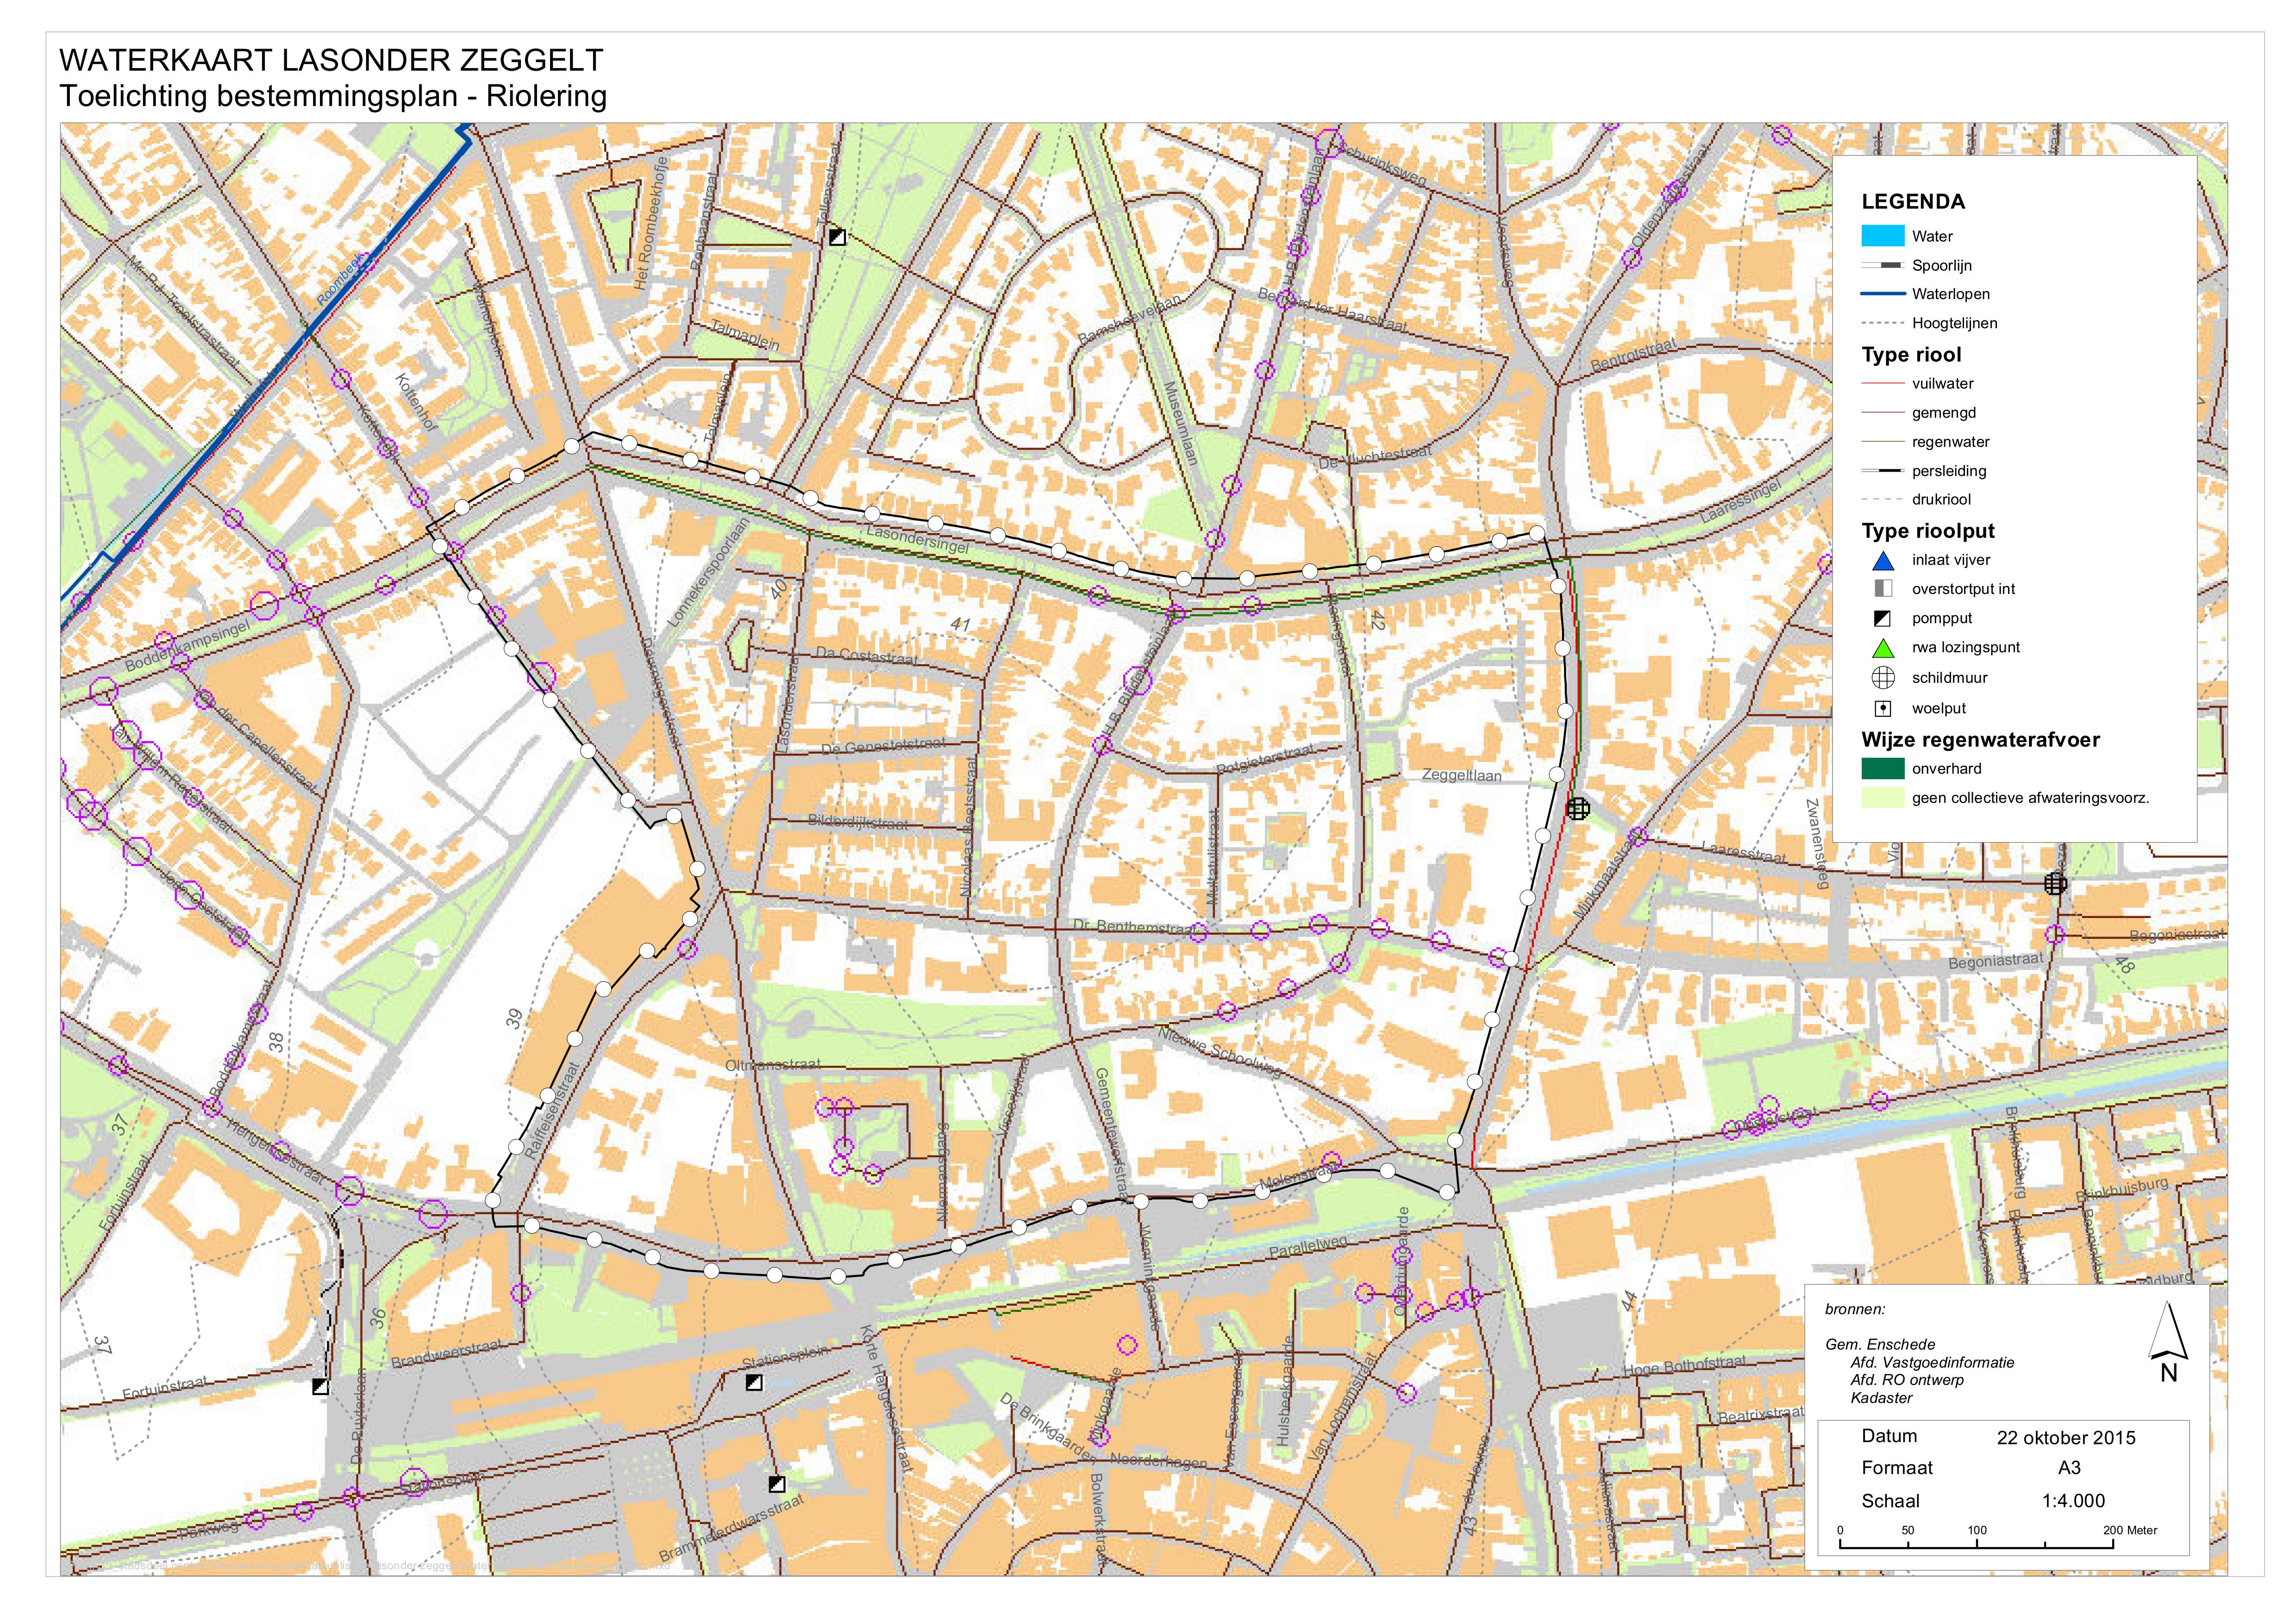Click the Talmaplein label

tap(745, 335)
